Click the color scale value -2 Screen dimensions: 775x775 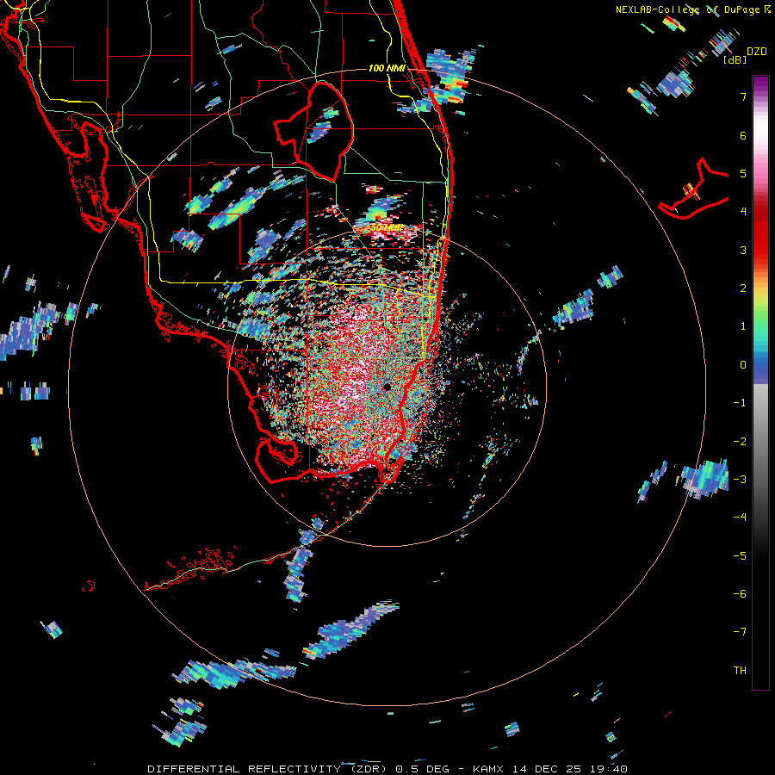740,442
